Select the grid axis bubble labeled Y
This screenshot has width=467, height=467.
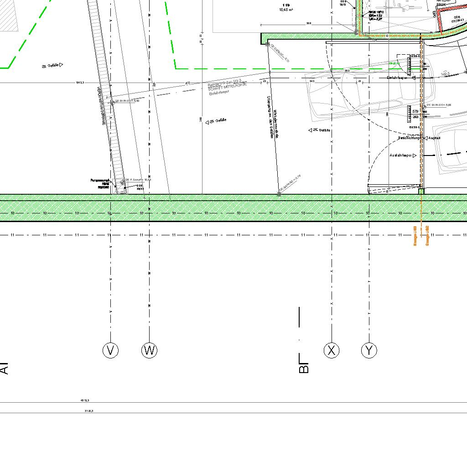coord(369,350)
